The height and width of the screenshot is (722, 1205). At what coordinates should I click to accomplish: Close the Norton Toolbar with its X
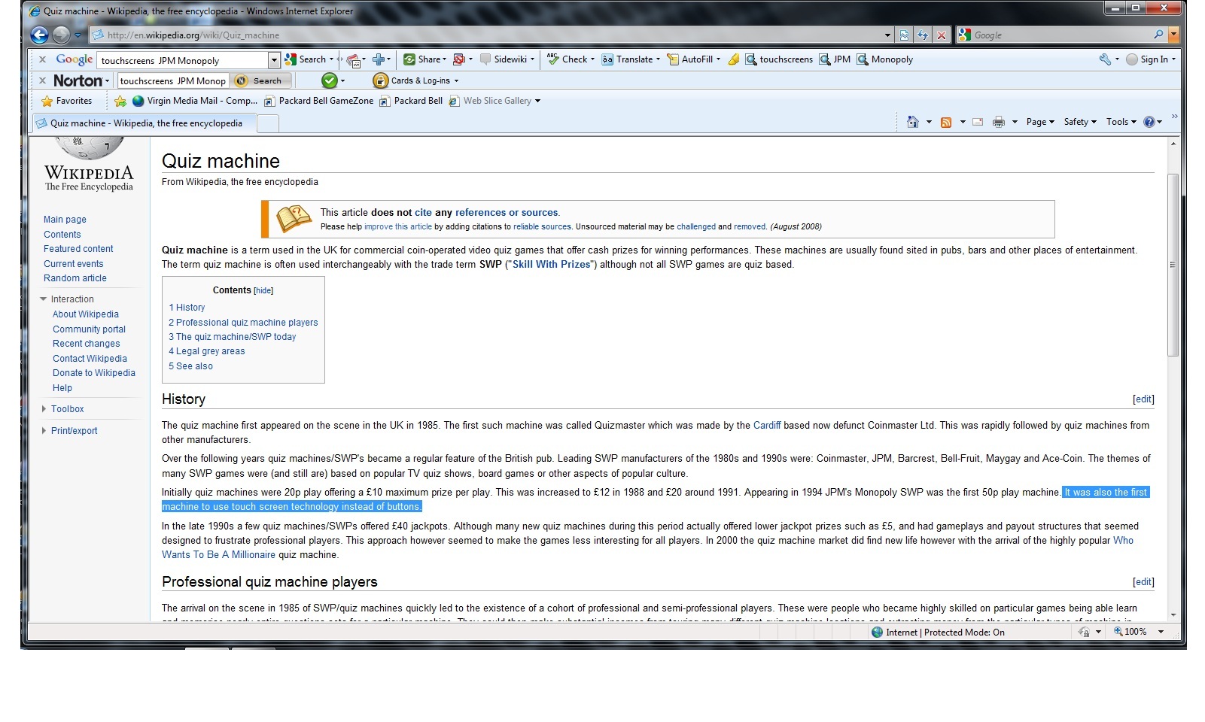pos(42,80)
